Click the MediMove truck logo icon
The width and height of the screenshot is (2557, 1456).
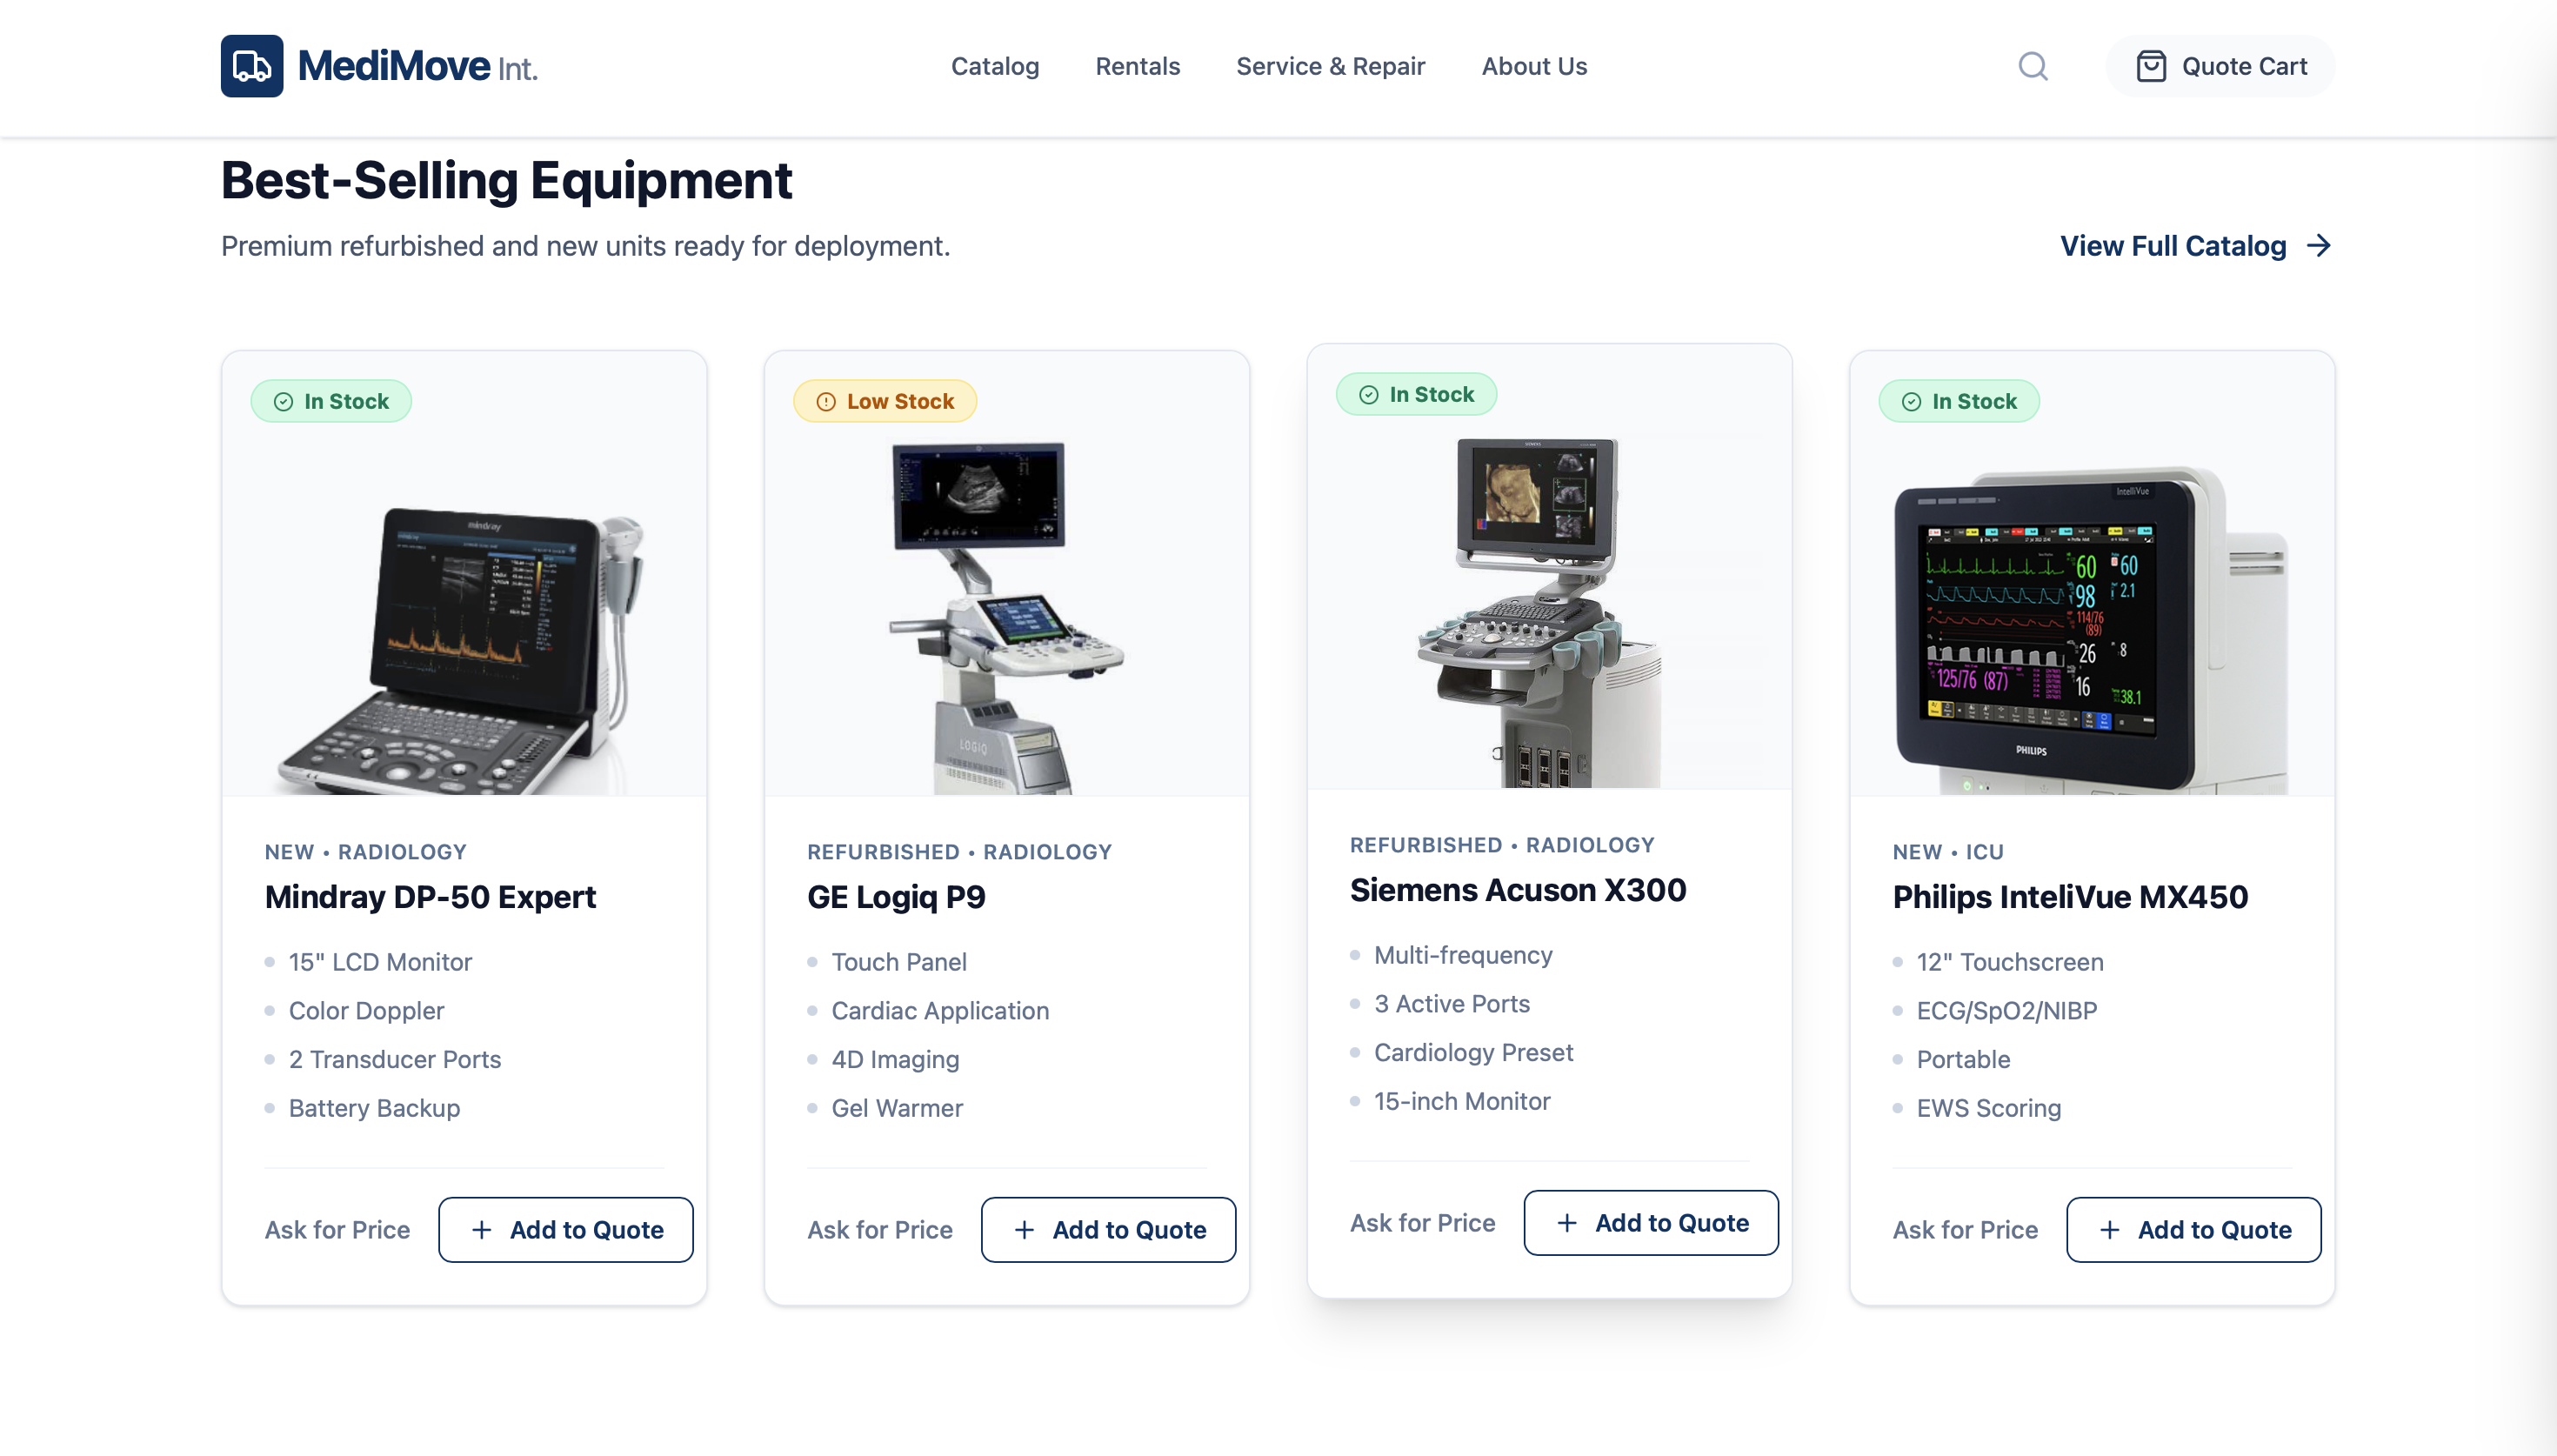click(x=252, y=66)
